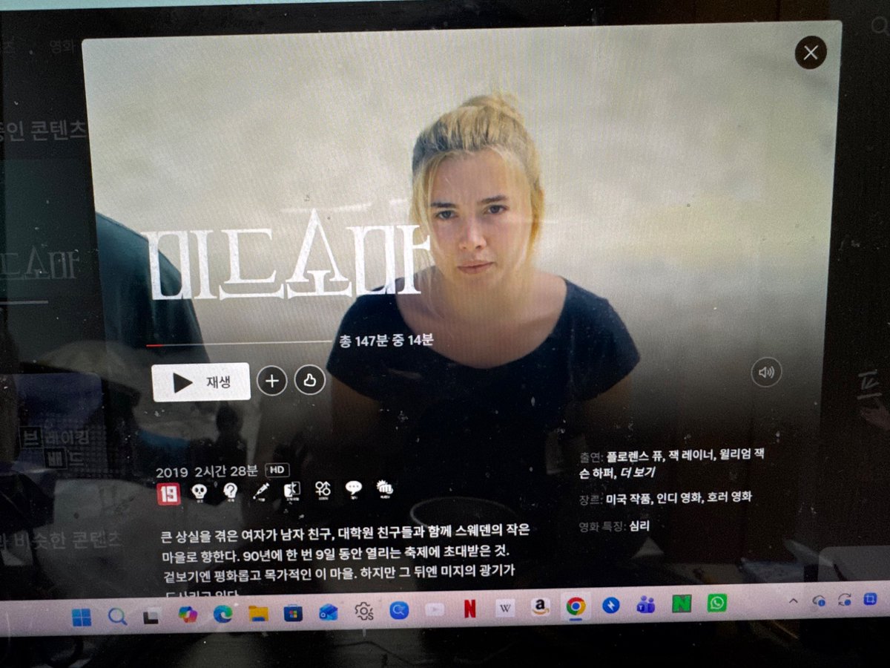Viewport: 890px width, 668px height.
Task: Open the Windows Start menu
Action: pyautogui.click(x=82, y=618)
